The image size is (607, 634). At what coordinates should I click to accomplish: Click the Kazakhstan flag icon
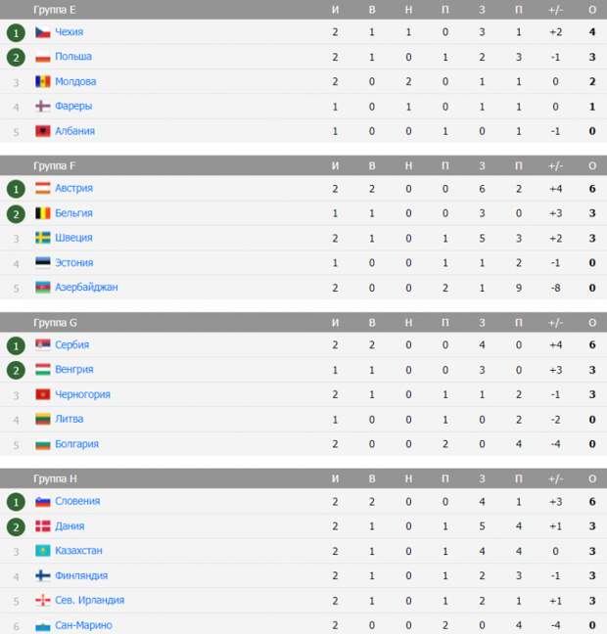pyautogui.click(x=43, y=551)
